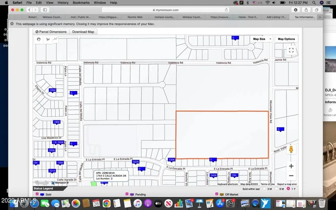The image size is (336, 210).
Task: Select the polyline draw tool on the map
Action: 56,39
